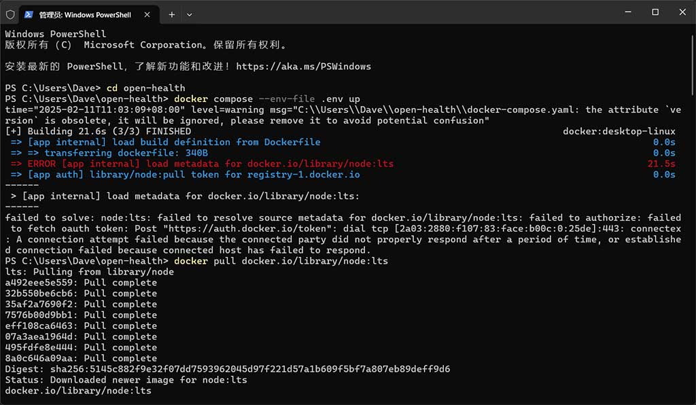This screenshot has width=696, height=405.
Task: Open a new tab with the plus button
Action: 172,15
